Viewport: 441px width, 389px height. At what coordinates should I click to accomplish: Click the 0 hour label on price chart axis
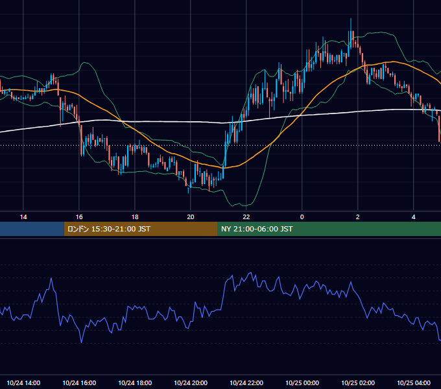click(302, 217)
